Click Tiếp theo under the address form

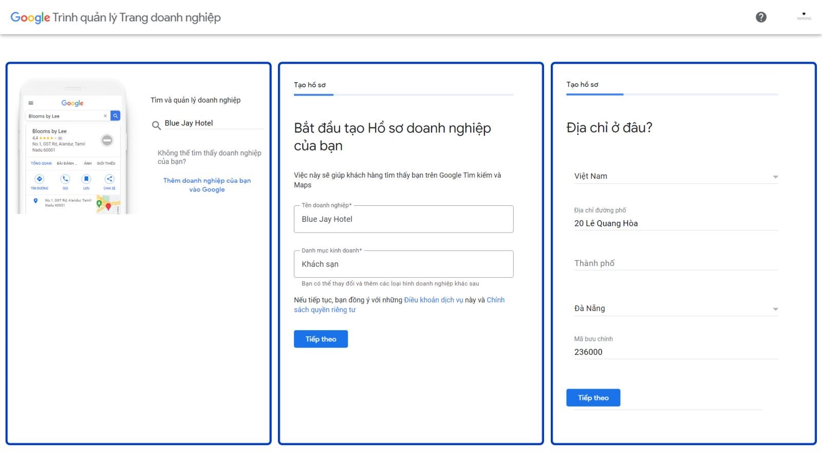(x=593, y=398)
